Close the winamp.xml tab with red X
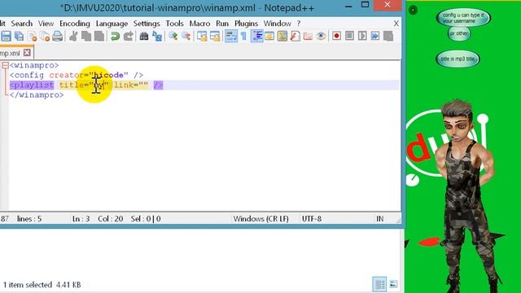 point(27,52)
